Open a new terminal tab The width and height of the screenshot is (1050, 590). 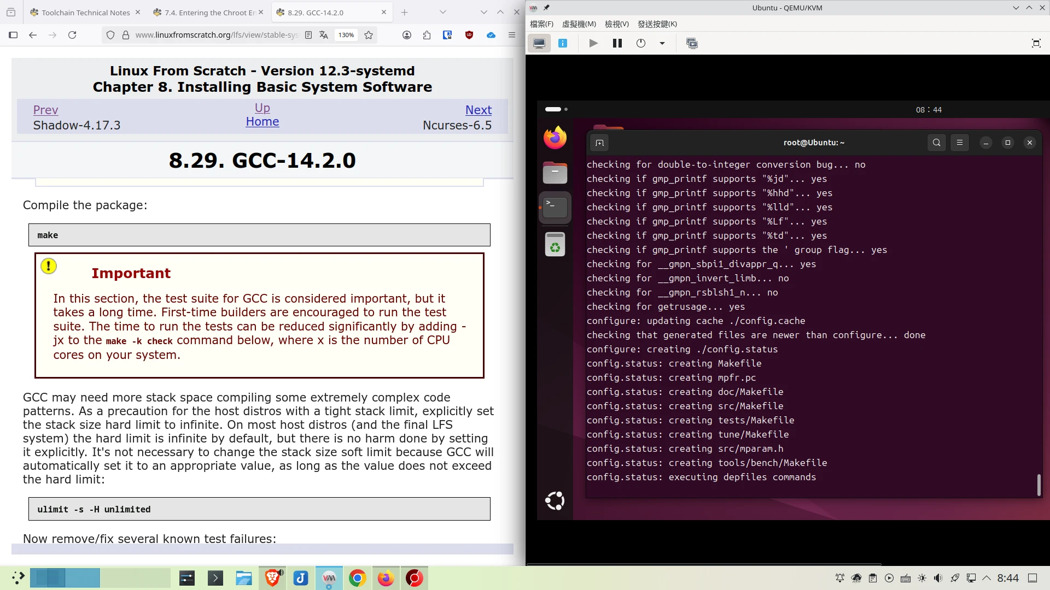coord(599,143)
